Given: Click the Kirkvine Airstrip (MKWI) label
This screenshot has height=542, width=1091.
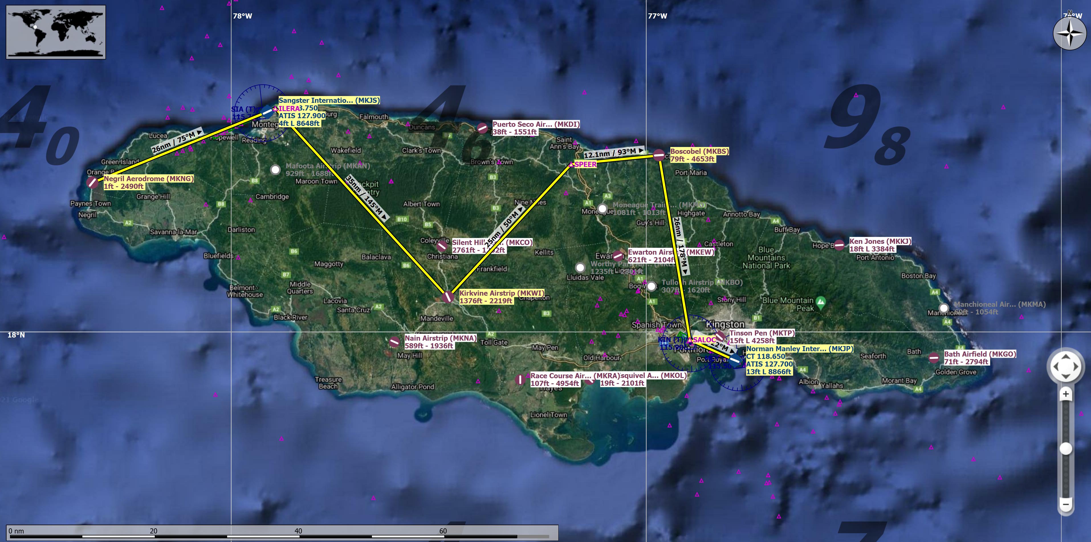Looking at the screenshot, I should (x=502, y=293).
